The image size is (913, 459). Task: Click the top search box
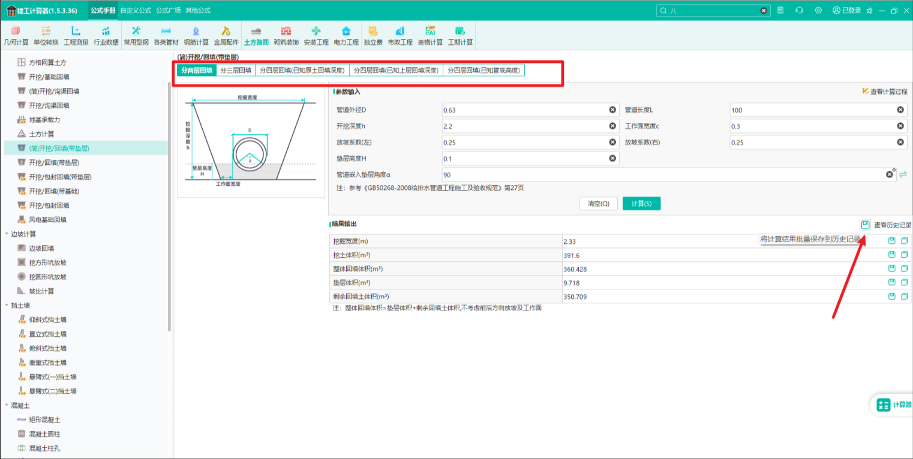tap(713, 10)
